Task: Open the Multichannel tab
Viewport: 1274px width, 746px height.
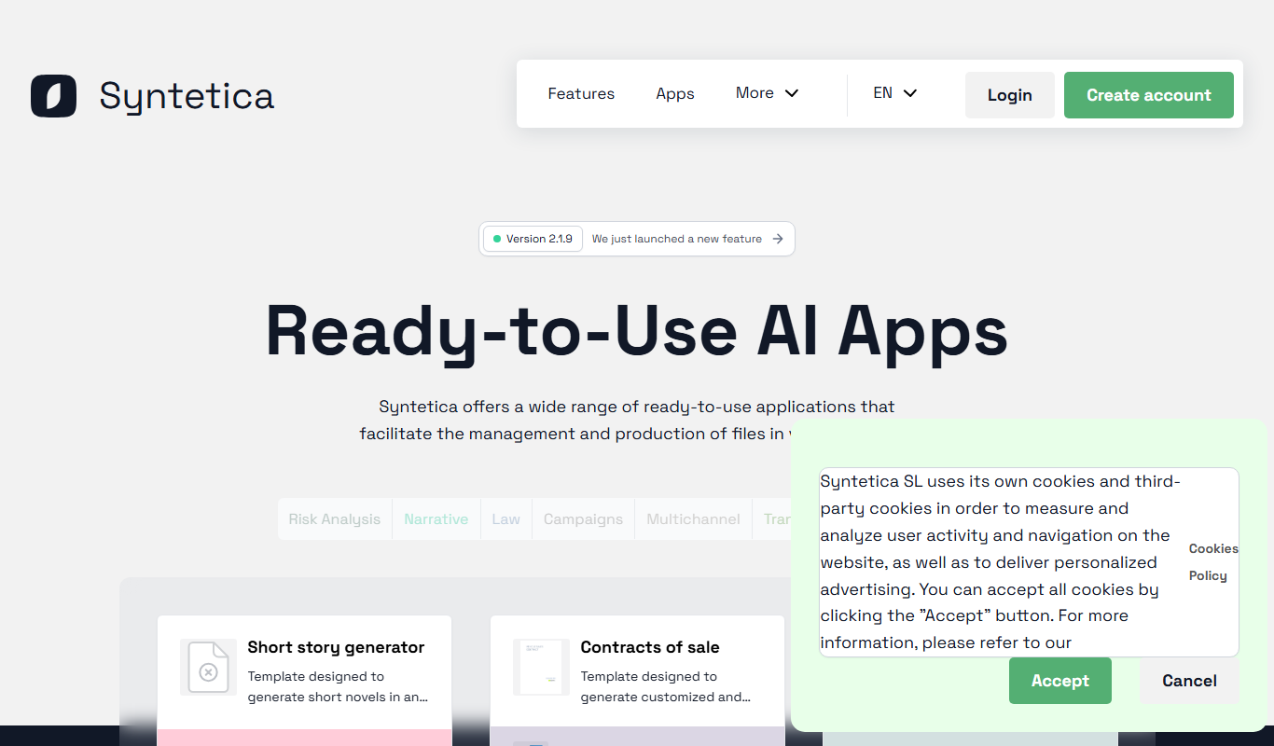Action: (x=694, y=519)
